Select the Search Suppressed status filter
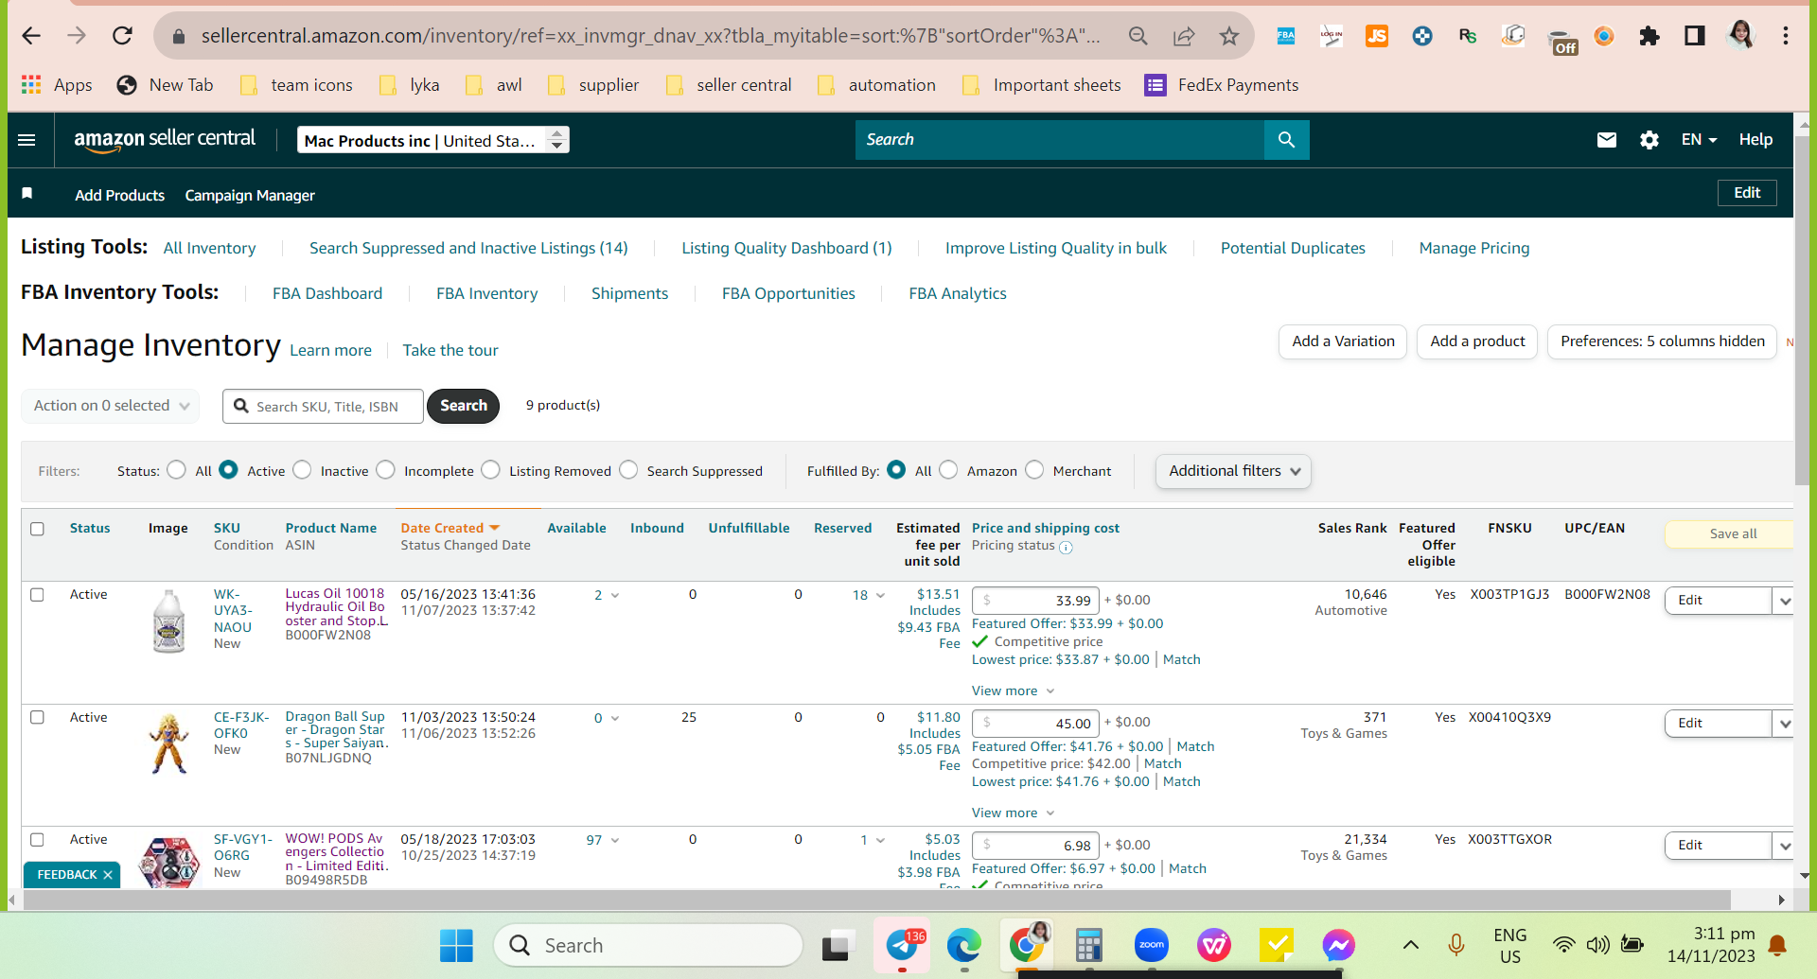 pos(628,470)
